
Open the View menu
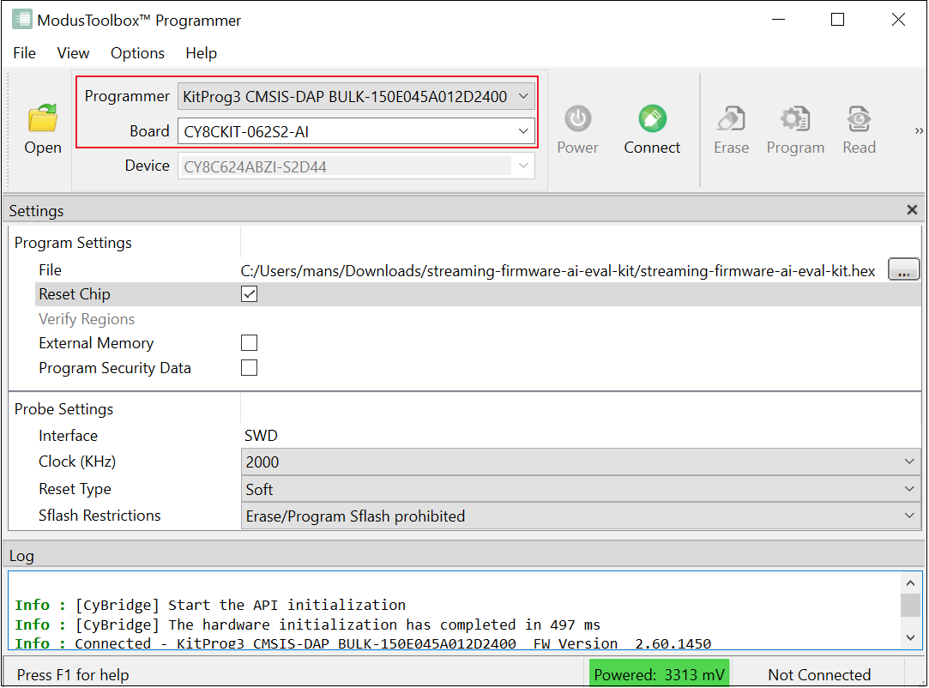[x=73, y=53]
